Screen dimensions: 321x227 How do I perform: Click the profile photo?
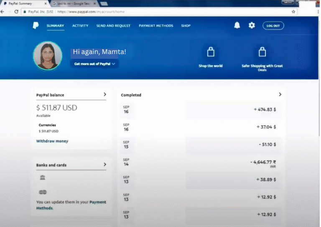coord(48,56)
